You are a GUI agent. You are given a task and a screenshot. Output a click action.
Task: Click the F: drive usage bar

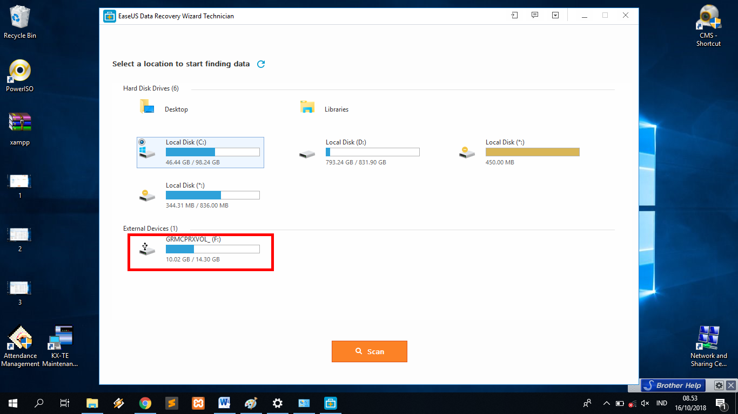tap(212, 249)
